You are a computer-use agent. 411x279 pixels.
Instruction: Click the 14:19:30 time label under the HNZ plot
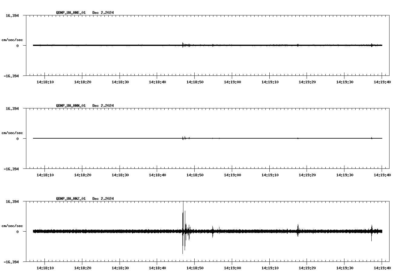tap(344, 268)
